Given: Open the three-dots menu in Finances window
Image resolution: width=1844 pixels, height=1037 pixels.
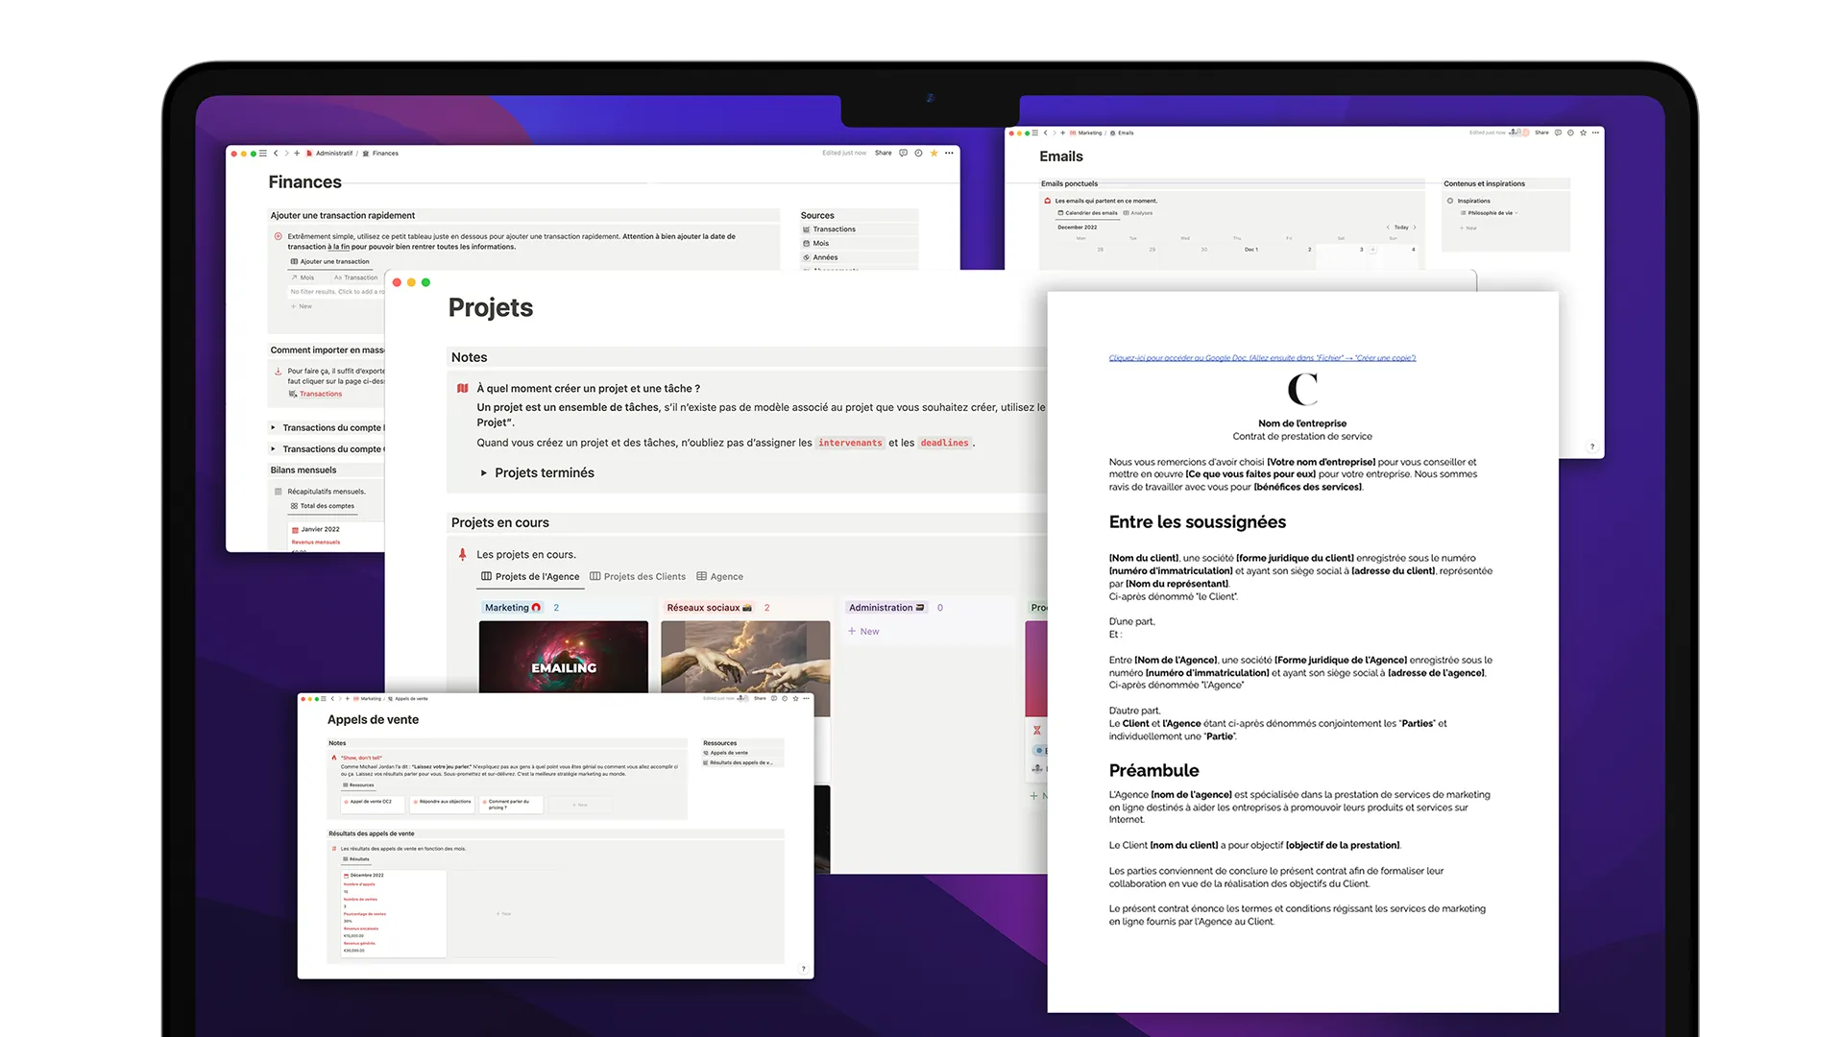Looking at the screenshot, I should point(949,153).
